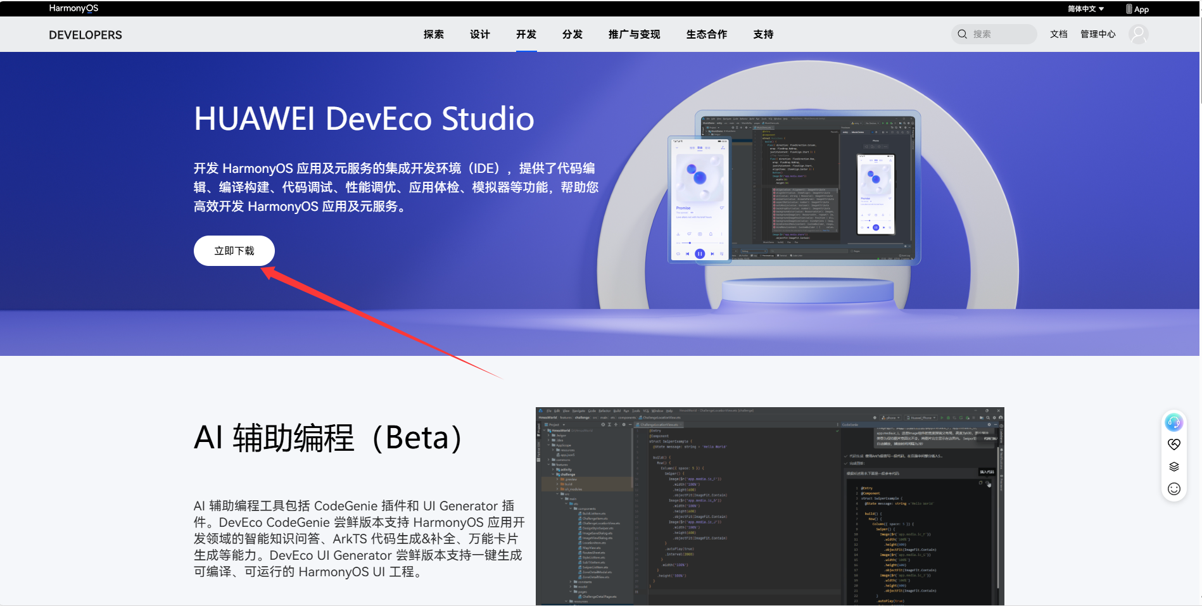
Task: Open the 分发 menu
Action: point(573,34)
